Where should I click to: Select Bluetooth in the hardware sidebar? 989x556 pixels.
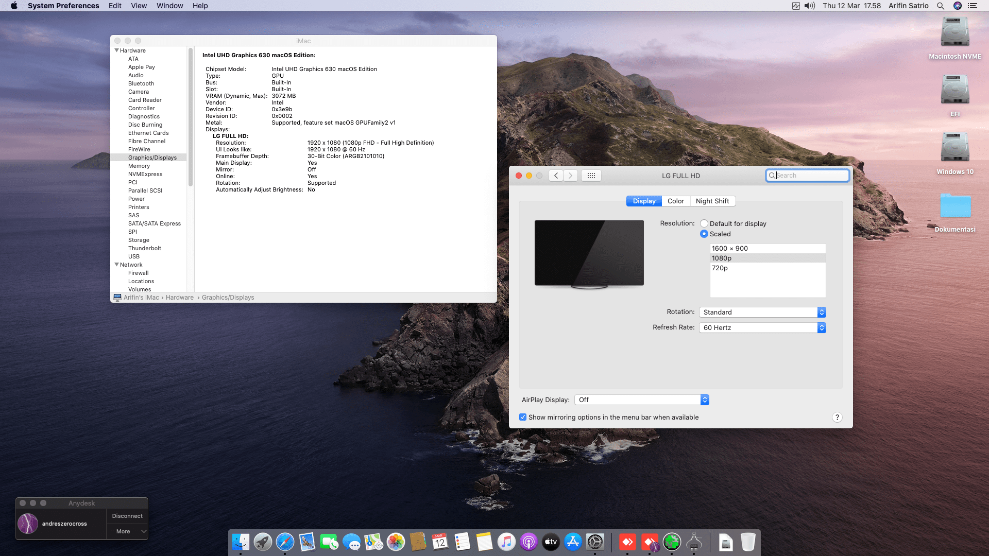coord(141,83)
